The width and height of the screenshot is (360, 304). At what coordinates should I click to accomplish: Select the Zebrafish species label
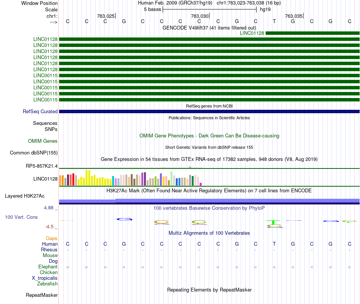[x=47, y=284]
